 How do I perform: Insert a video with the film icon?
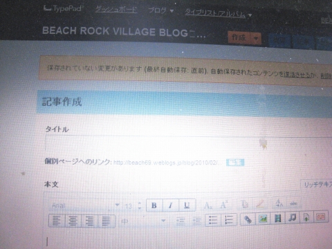click(x=278, y=218)
